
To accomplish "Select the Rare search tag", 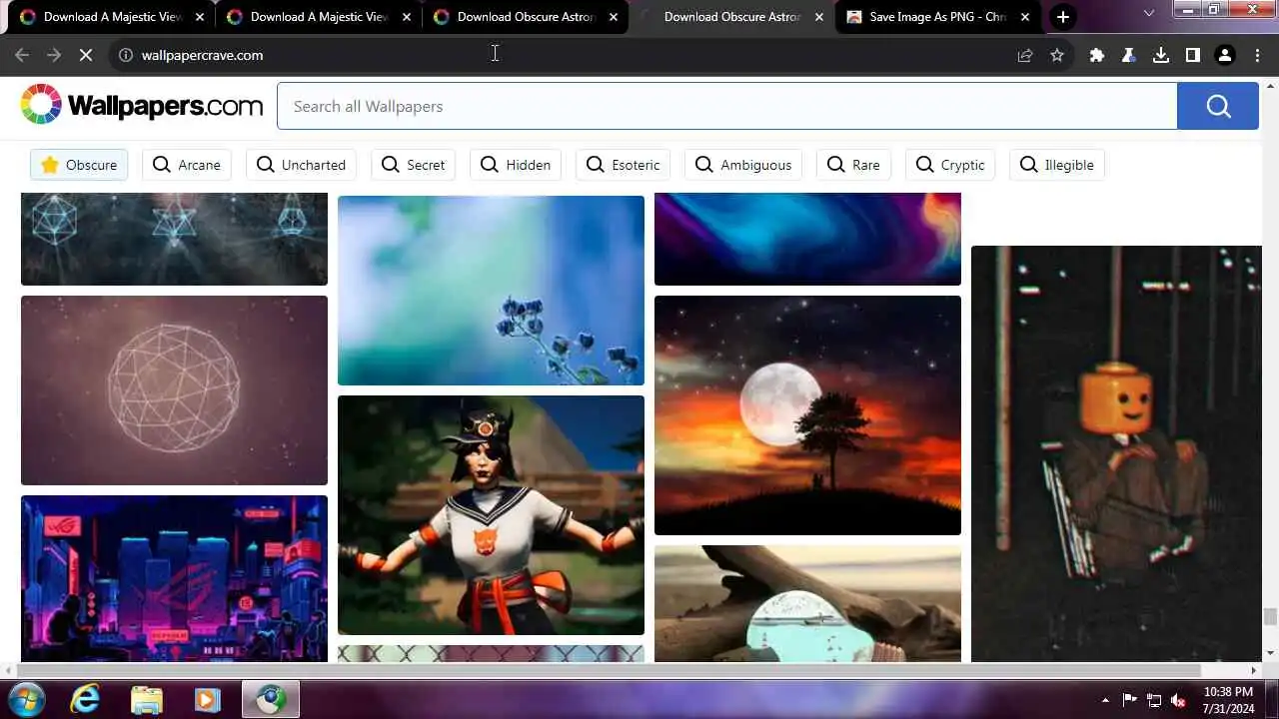I will (x=853, y=165).
